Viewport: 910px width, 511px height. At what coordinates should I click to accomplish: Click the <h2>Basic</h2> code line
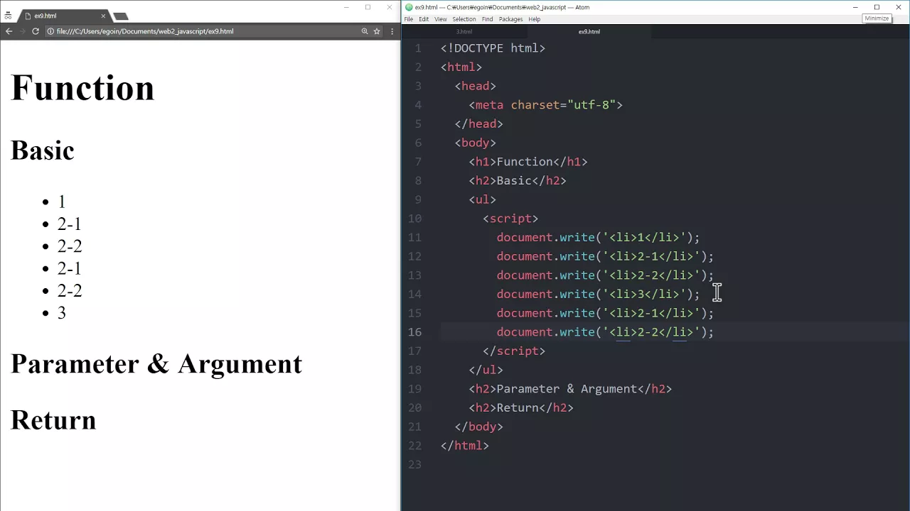pyautogui.click(x=518, y=181)
